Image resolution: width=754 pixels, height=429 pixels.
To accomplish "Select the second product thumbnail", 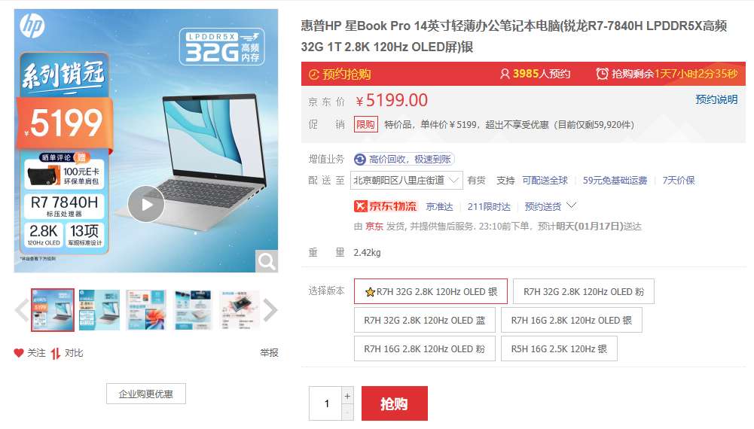I will coord(99,310).
